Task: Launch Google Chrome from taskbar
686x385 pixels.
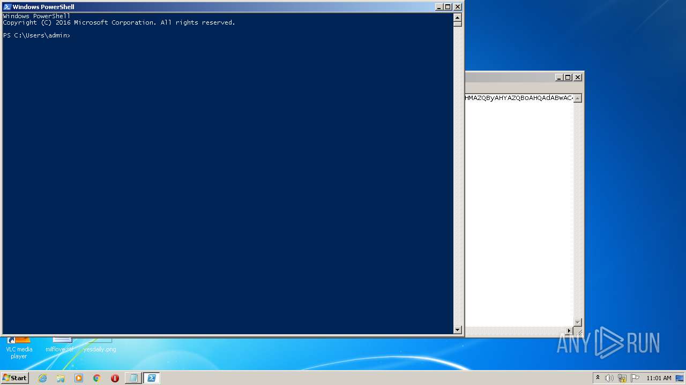Action: pos(97,378)
